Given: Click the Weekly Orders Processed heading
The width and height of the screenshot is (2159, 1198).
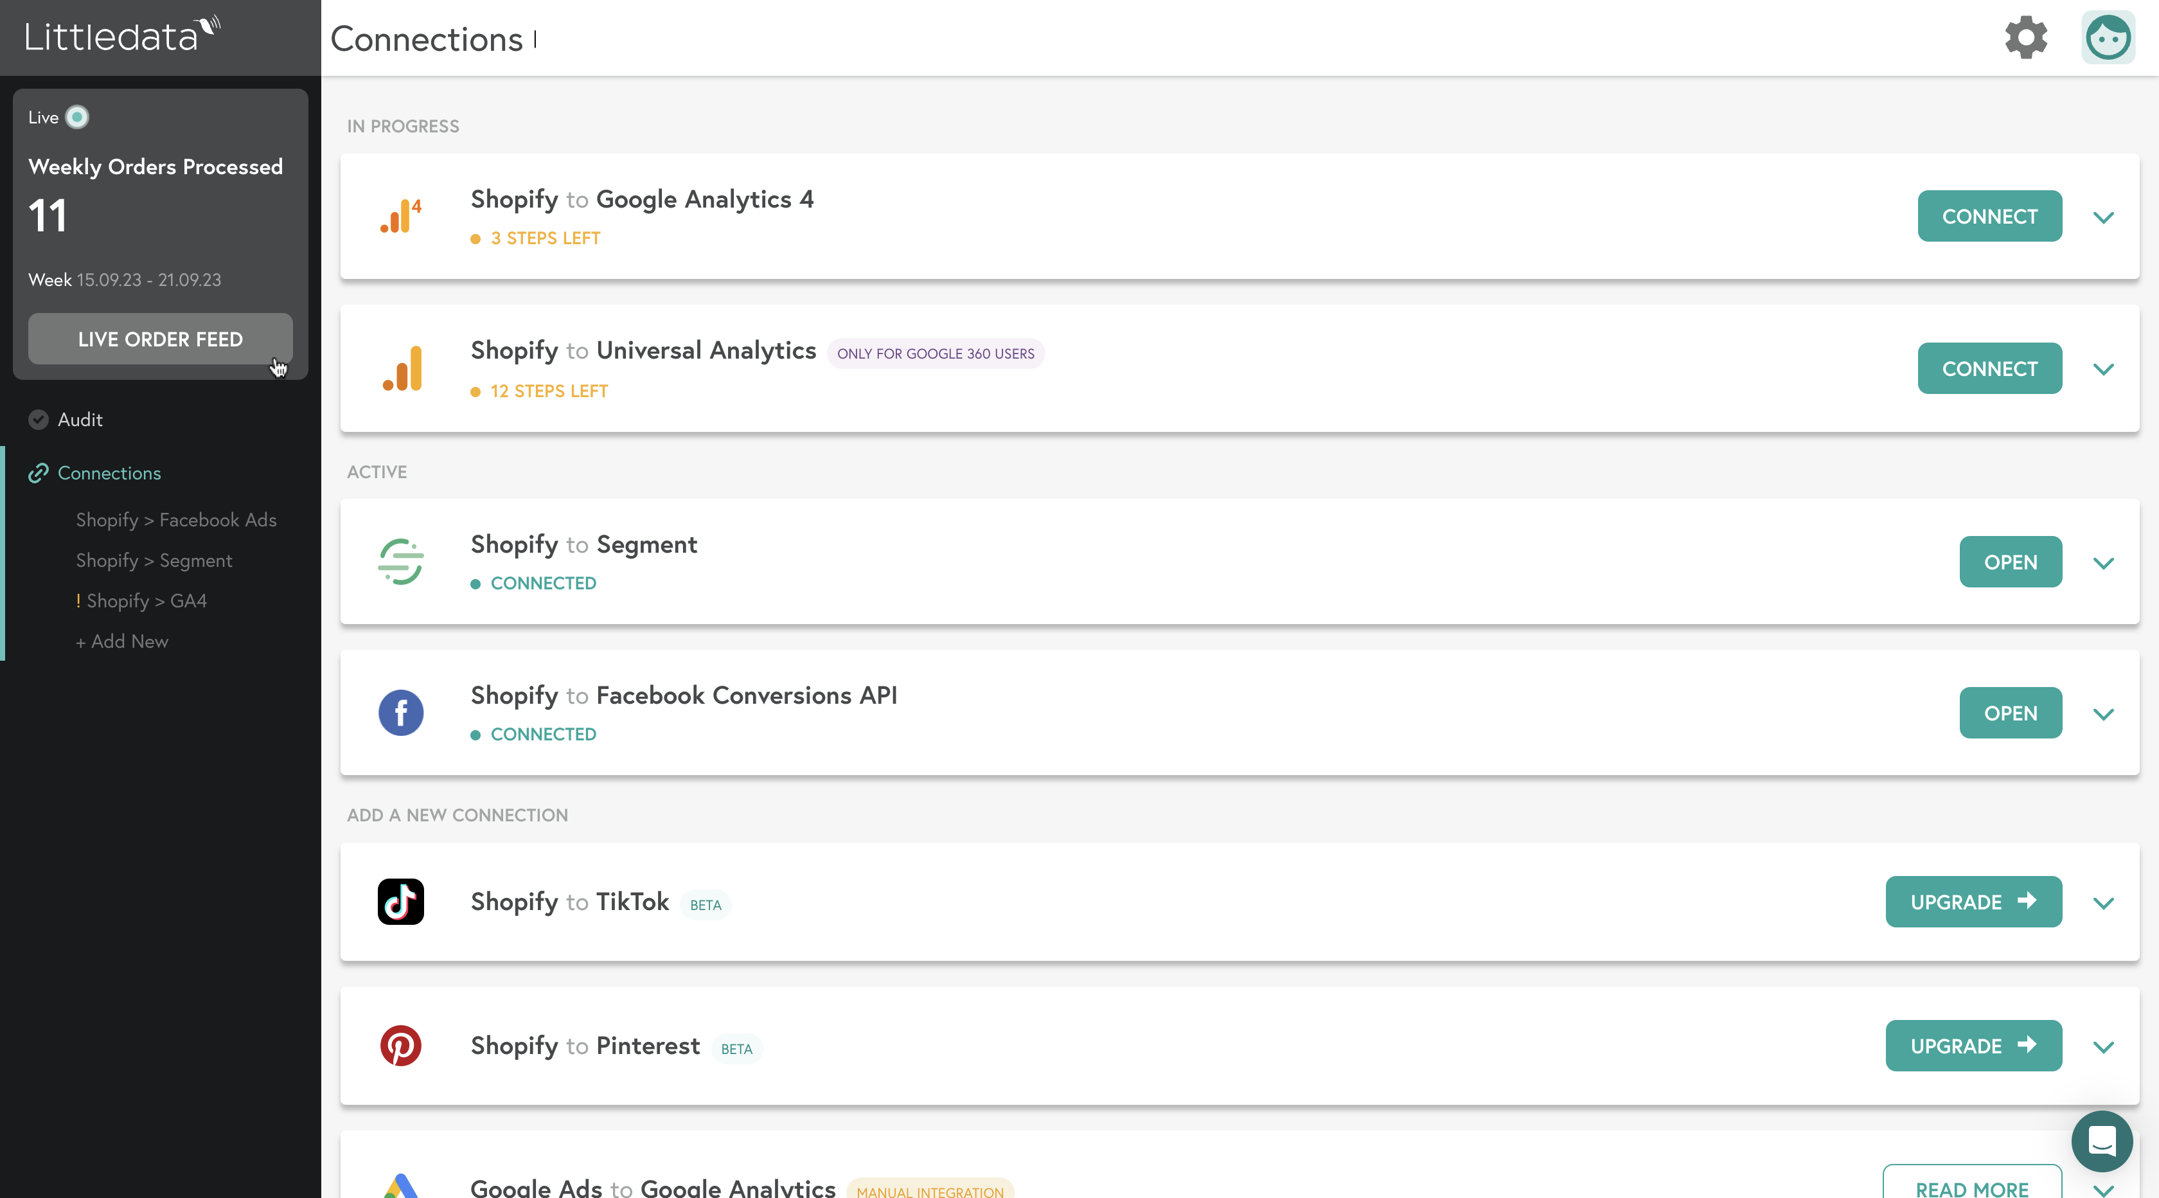Looking at the screenshot, I should 156,167.
